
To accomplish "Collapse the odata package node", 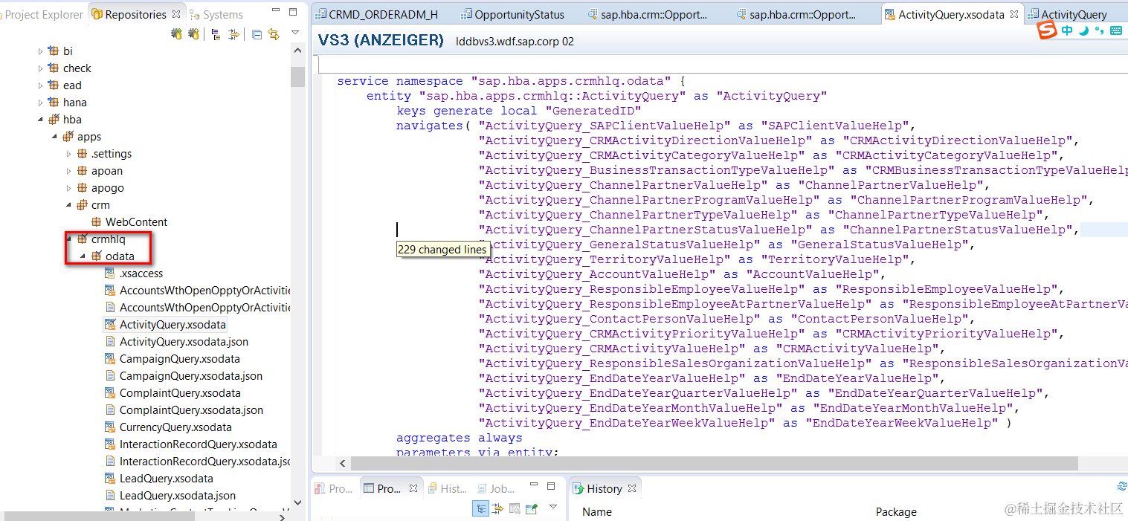I will coord(83,256).
